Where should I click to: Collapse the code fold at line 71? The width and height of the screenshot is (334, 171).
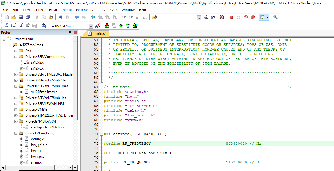tap(101, 134)
